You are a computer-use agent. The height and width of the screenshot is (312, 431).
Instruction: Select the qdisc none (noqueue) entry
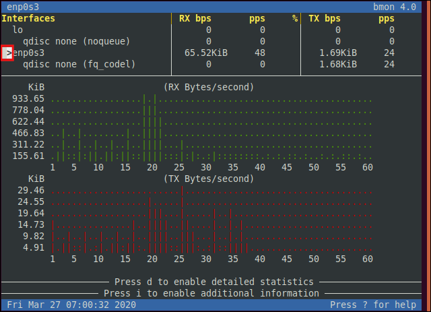coord(76,42)
